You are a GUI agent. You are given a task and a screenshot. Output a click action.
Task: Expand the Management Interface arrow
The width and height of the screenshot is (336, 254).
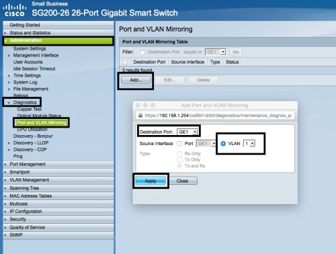click(x=9, y=55)
